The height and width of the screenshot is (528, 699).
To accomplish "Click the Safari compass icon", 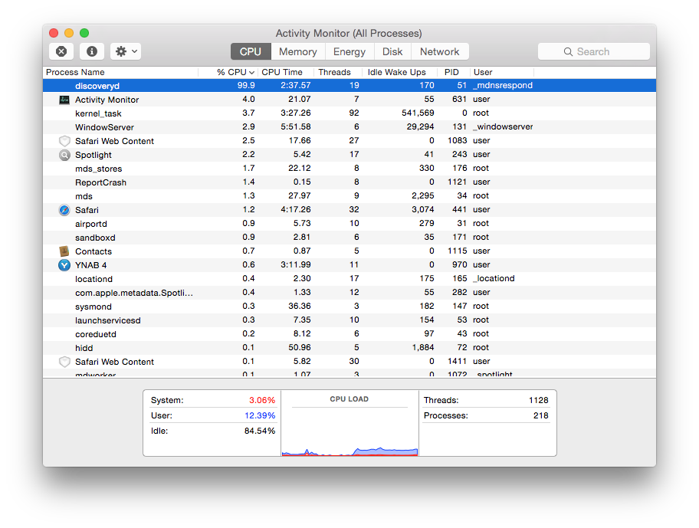I will pyautogui.click(x=64, y=210).
